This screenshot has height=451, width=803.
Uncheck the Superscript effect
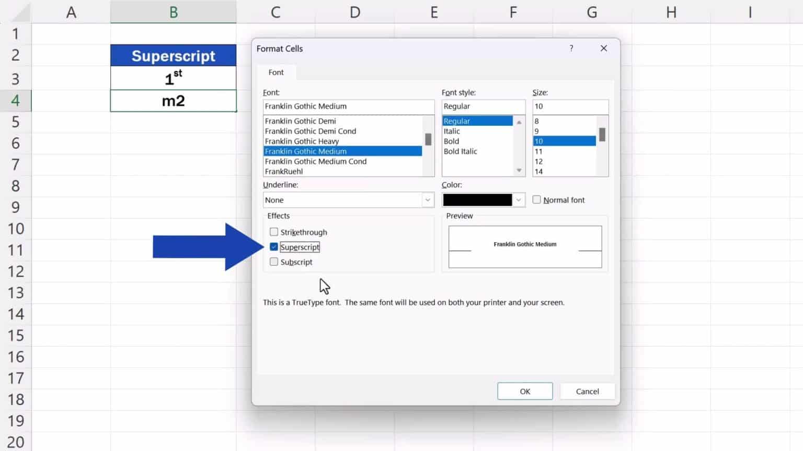point(274,246)
